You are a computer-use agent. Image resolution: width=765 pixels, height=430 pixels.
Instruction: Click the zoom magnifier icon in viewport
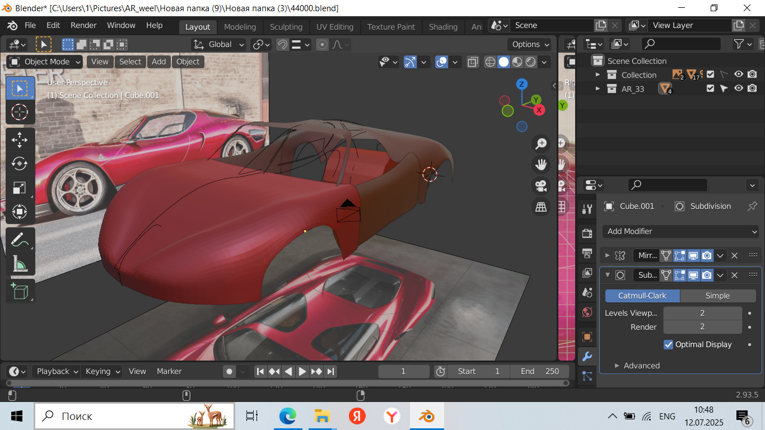pos(541,144)
